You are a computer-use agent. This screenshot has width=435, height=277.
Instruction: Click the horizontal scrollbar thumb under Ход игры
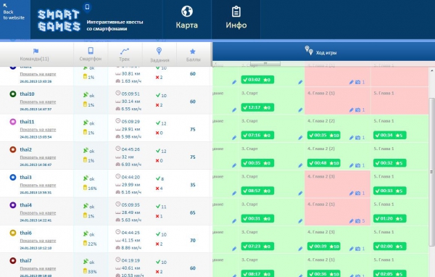(265, 64)
